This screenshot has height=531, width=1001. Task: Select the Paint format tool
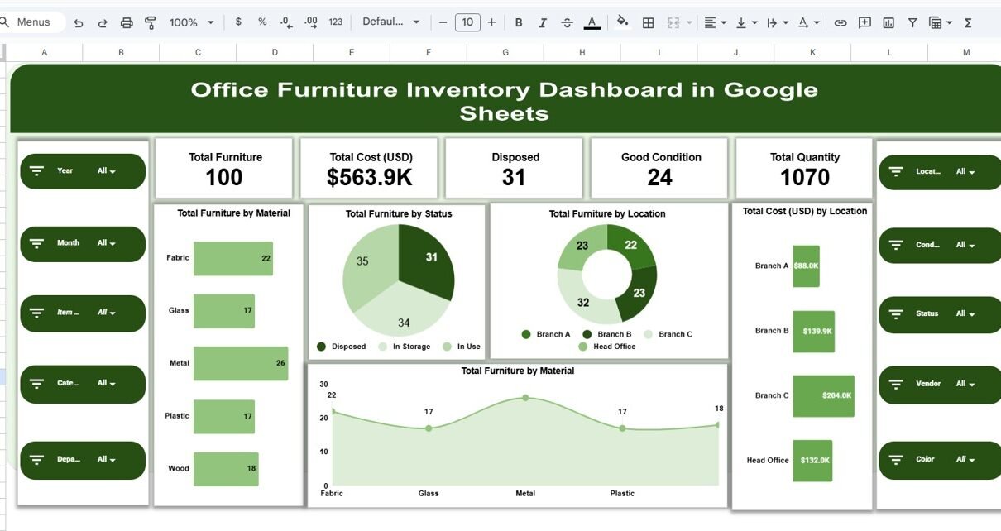click(x=151, y=22)
